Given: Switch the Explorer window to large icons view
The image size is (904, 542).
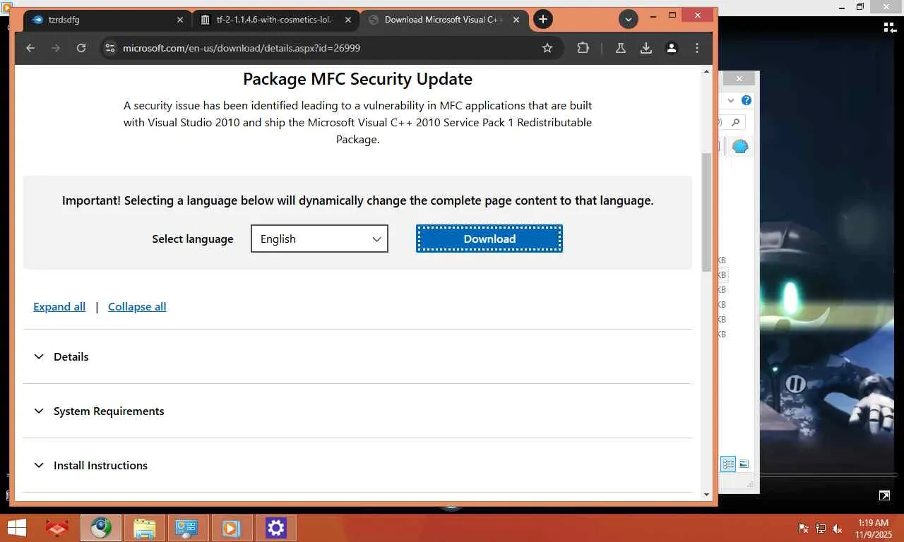Looking at the screenshot, I should pos(744,464).
